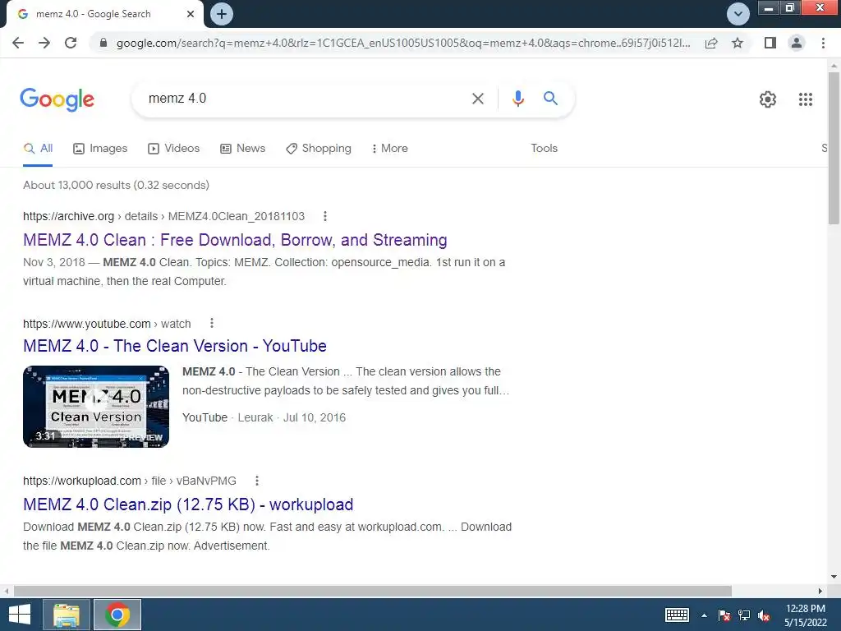Open MEMZ 4.0 Clean Free Download link
The width and height of the screenshot is (841, 631).
click(x=235, y=240)
